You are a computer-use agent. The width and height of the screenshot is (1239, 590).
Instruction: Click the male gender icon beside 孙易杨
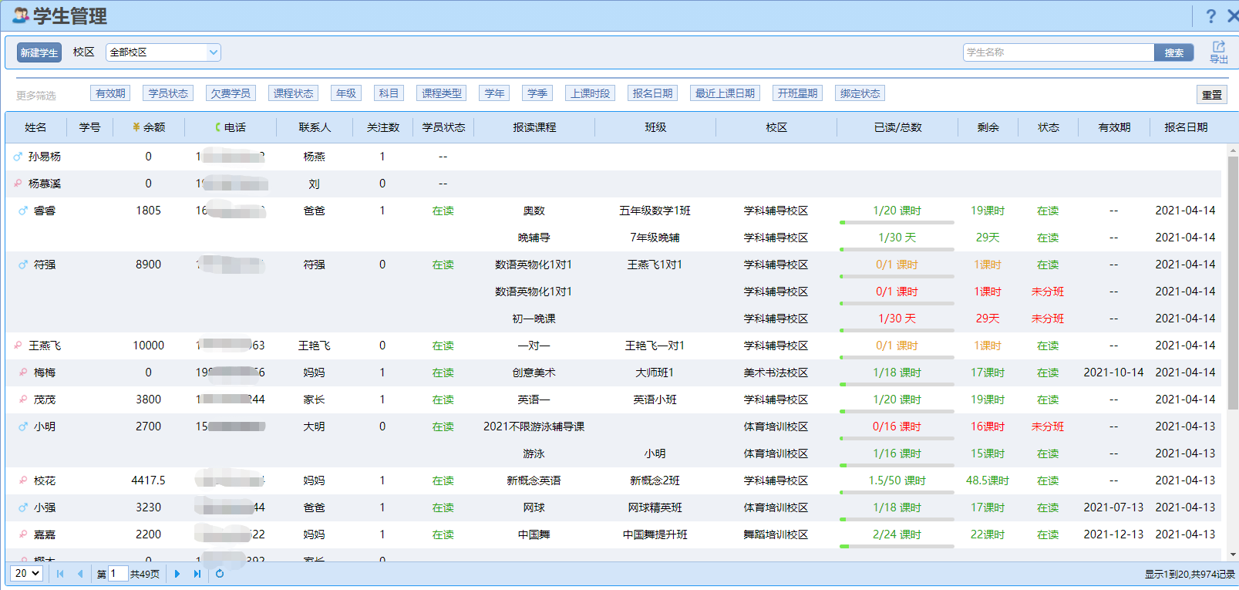point(18,157)
